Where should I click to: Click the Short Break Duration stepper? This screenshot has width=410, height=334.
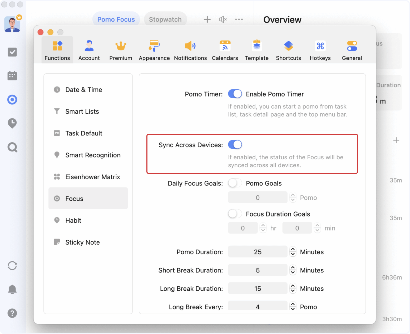pos(293,270)
